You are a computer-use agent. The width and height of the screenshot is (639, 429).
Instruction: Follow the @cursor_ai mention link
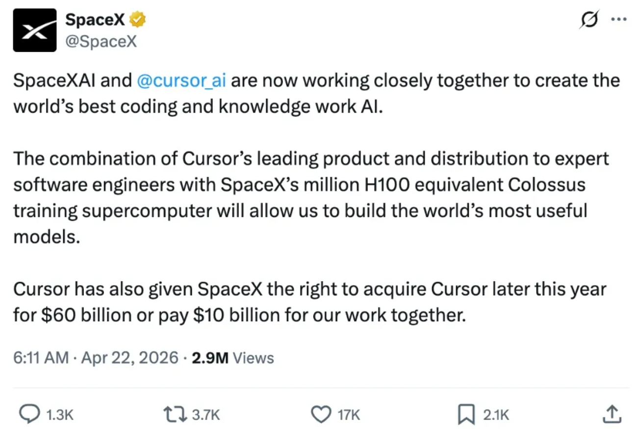182,80
